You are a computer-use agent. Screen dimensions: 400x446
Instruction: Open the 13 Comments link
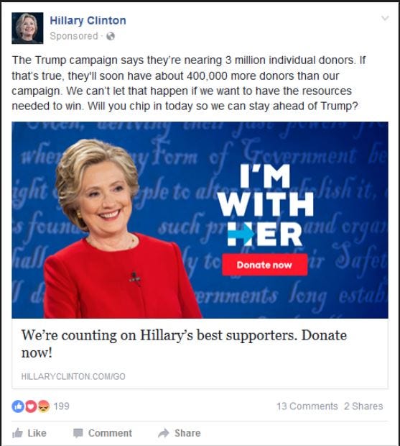click(307, 406)
